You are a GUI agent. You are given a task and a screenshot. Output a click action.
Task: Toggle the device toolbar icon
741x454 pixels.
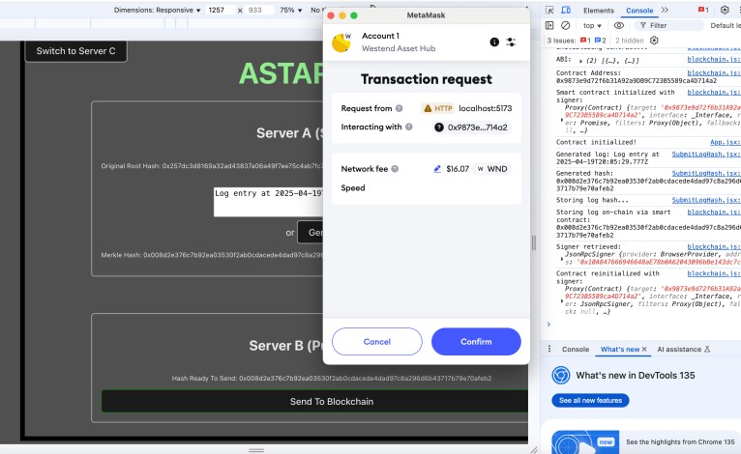568,10
